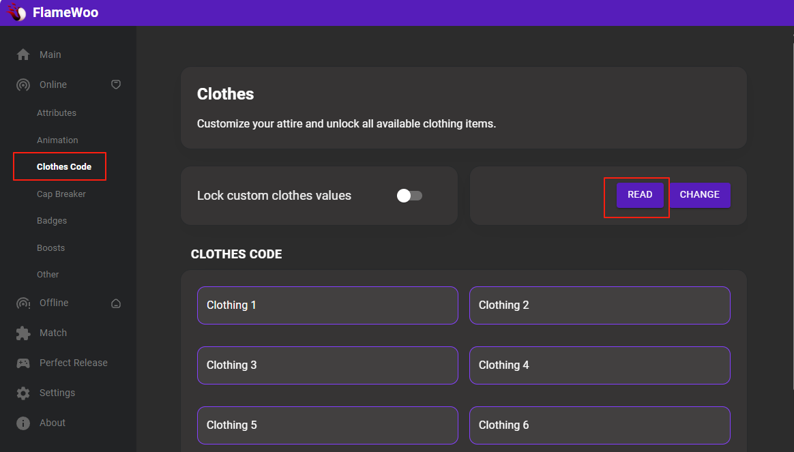Focus the Clothing 1 input field
The width and height of the screenshot is (794, 452).
(327, 305)
